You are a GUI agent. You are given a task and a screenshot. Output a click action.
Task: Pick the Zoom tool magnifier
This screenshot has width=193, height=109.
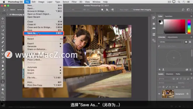[3, 93]
